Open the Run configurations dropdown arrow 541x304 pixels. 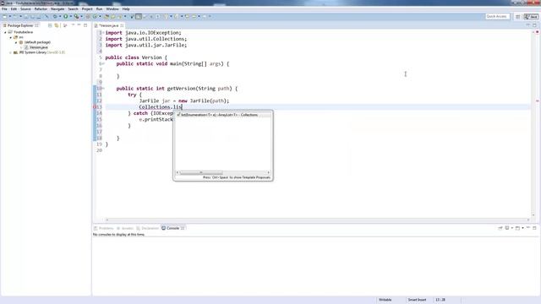71,17
